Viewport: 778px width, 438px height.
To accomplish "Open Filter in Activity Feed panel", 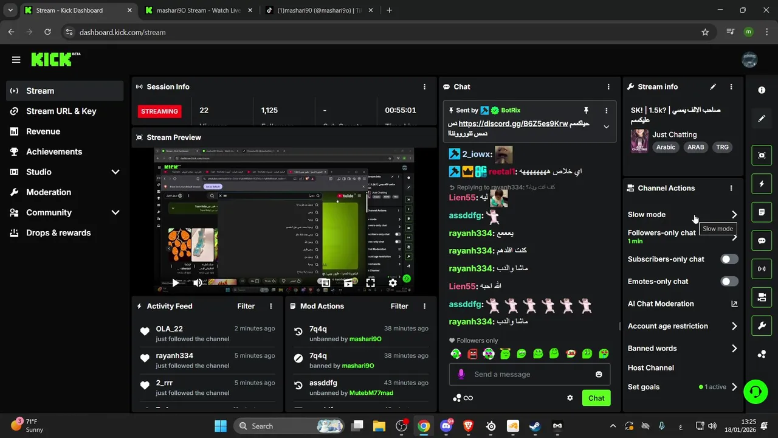I will (246, 306).
